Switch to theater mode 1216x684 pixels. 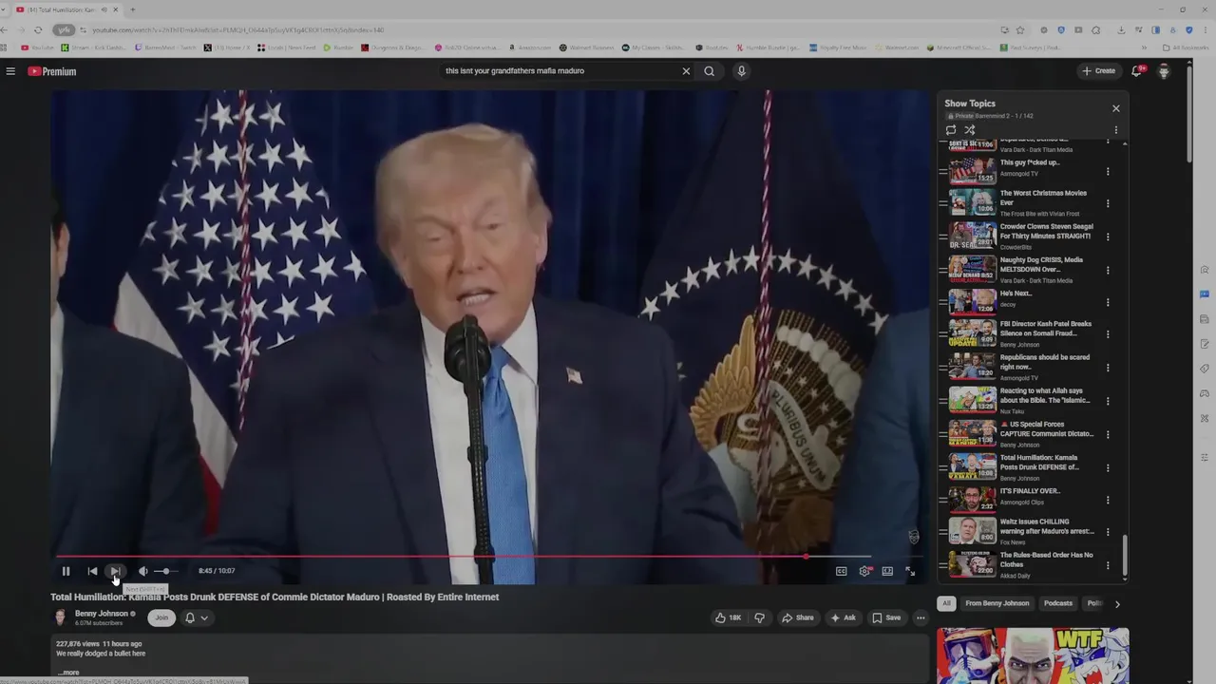click(x=887, y=571)
